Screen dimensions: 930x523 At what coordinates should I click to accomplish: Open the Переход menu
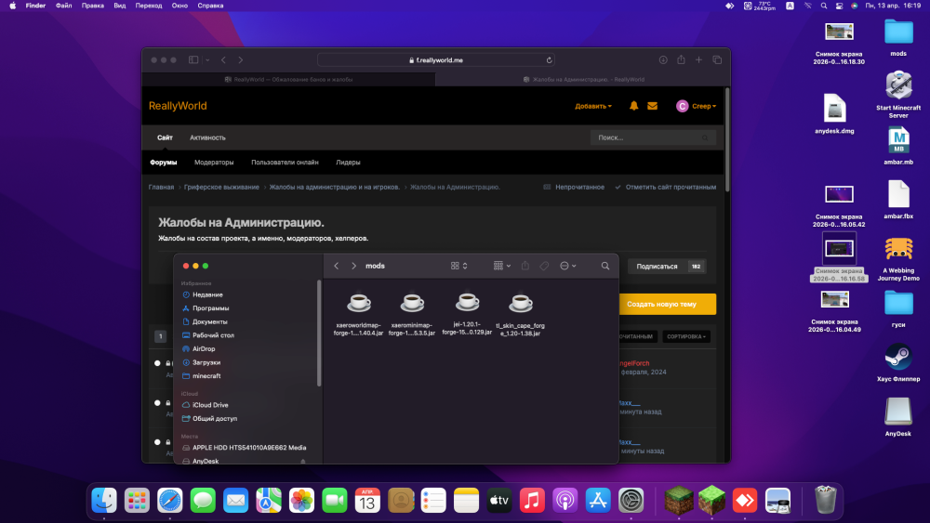(148, 6)
